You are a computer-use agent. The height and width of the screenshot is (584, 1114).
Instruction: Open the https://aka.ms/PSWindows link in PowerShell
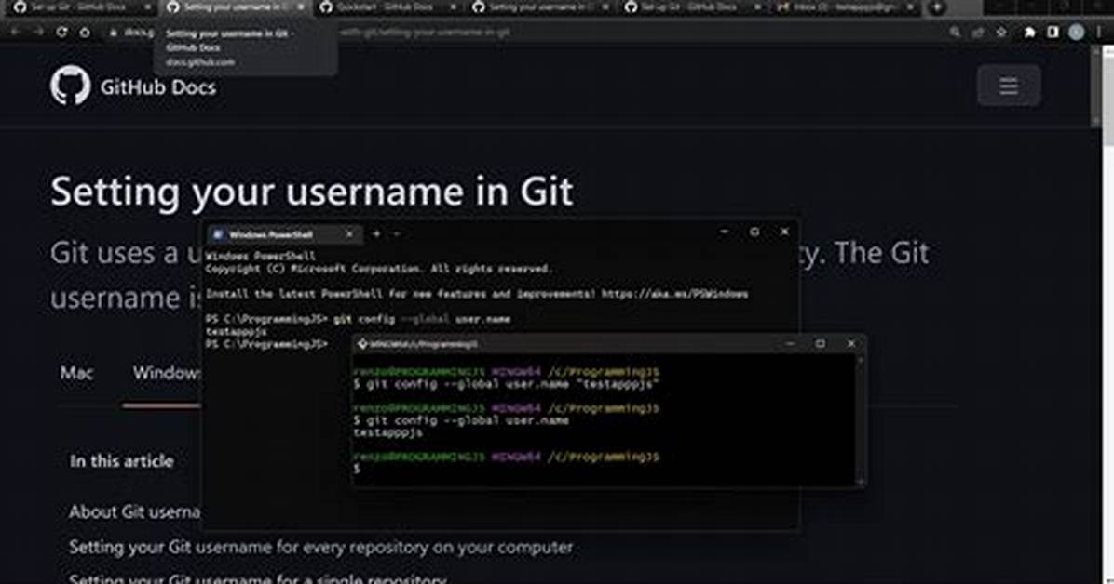[675, 294]
